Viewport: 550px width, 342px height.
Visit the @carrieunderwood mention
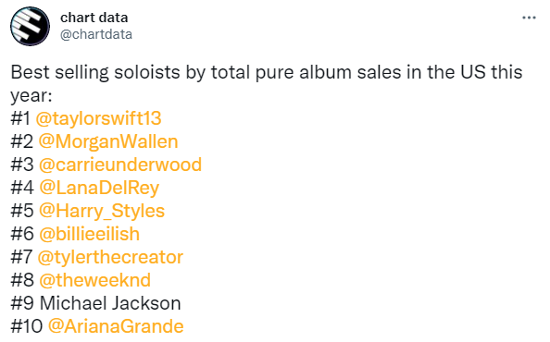pyautogui.click(x=120, y=165)
